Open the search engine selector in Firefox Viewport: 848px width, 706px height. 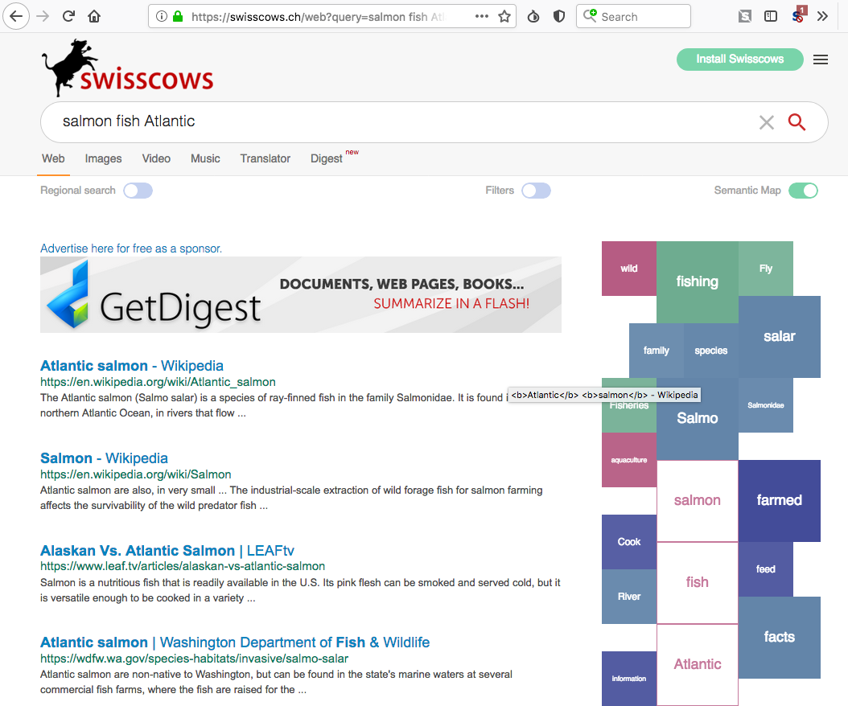588,16
